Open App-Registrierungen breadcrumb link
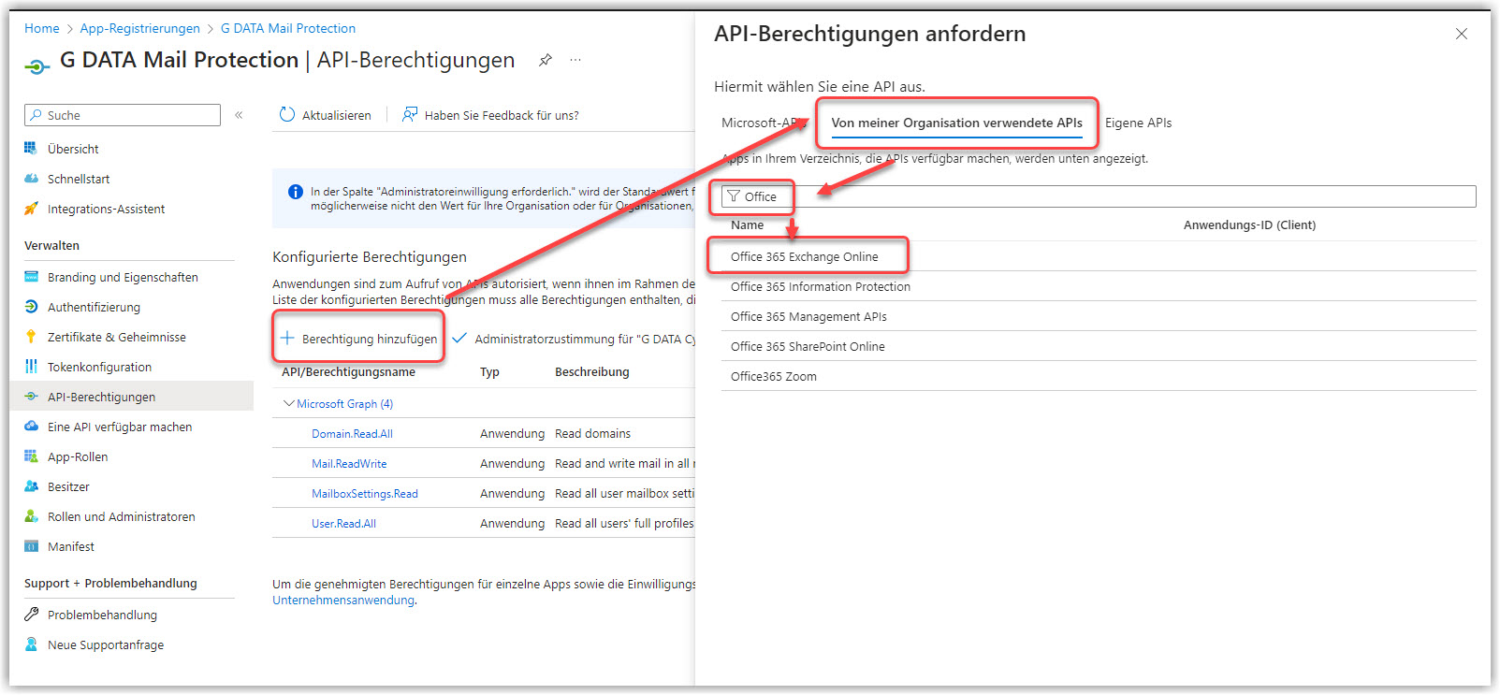 tap(139, 28)
